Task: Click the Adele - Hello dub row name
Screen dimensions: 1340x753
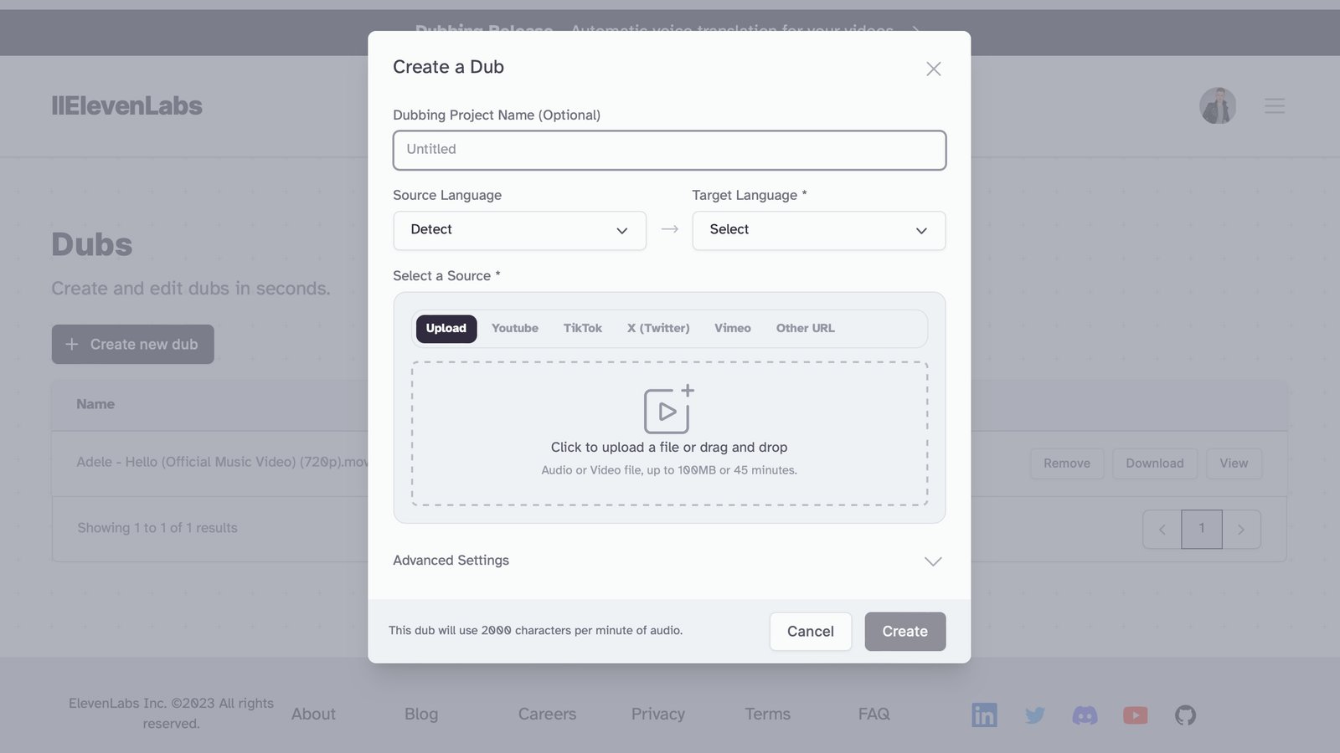Action: pos(222,462)
